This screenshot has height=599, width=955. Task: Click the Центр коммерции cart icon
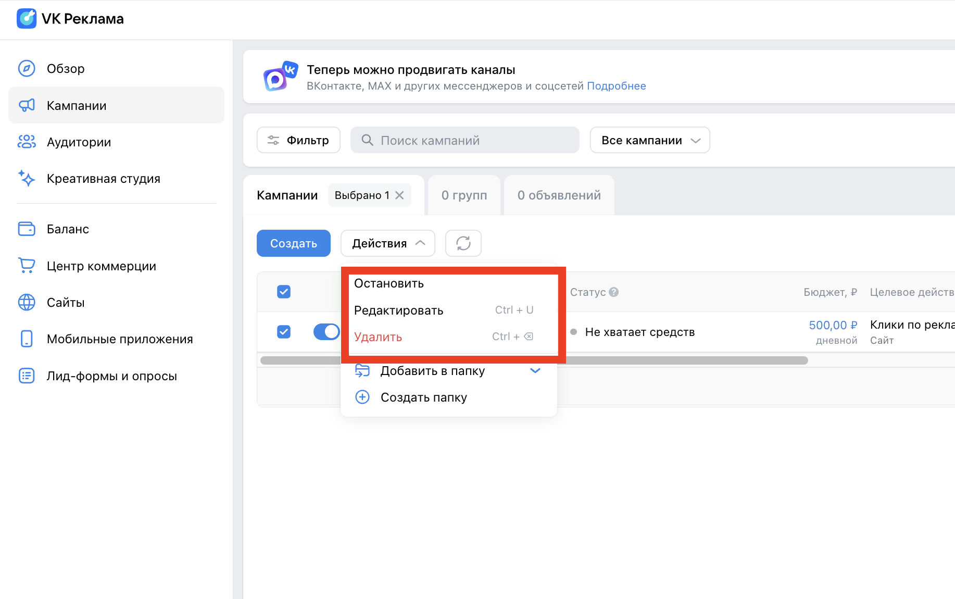(x=27, y=266)
